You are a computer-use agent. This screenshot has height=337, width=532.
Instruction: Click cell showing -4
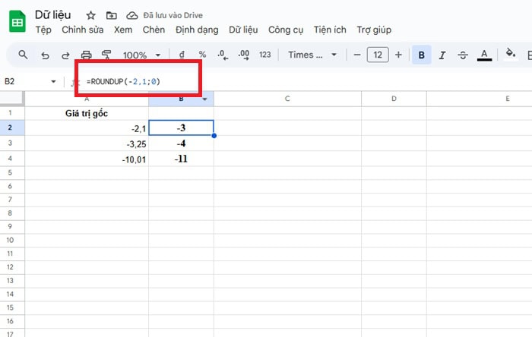pyautogui.click(x=181, y=143)
